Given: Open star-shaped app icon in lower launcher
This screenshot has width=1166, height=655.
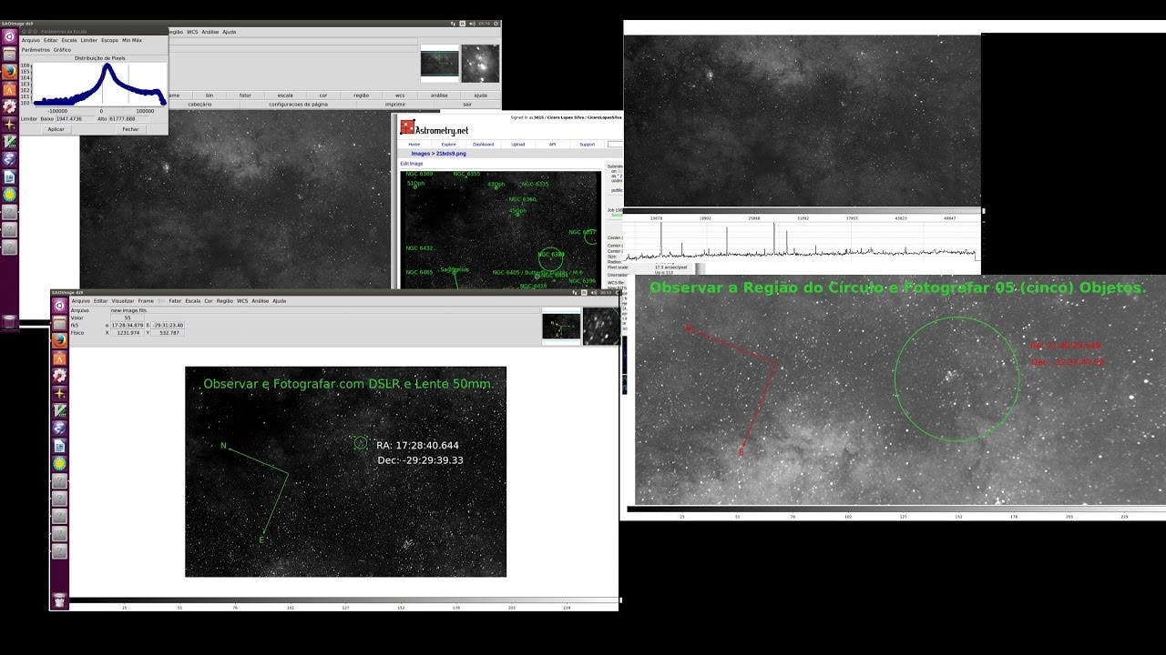Looking at the screenshot, I should [59, 393].
